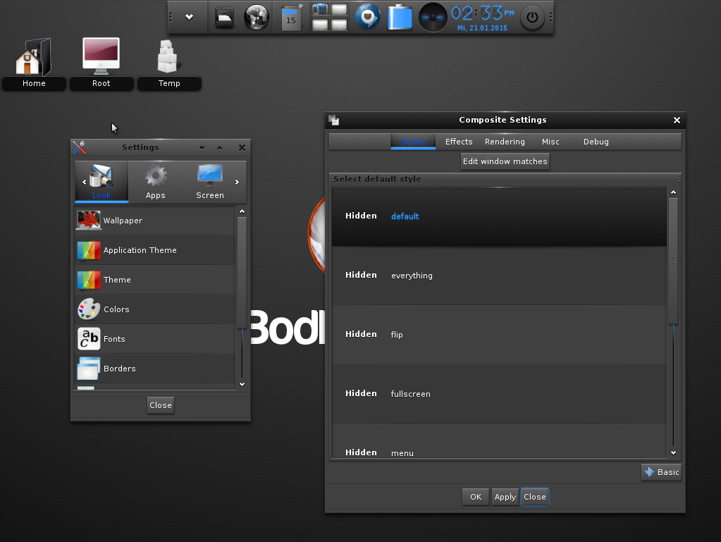Open Colors settings
Viewport: 721px width, 542px height.
(155, 309)
